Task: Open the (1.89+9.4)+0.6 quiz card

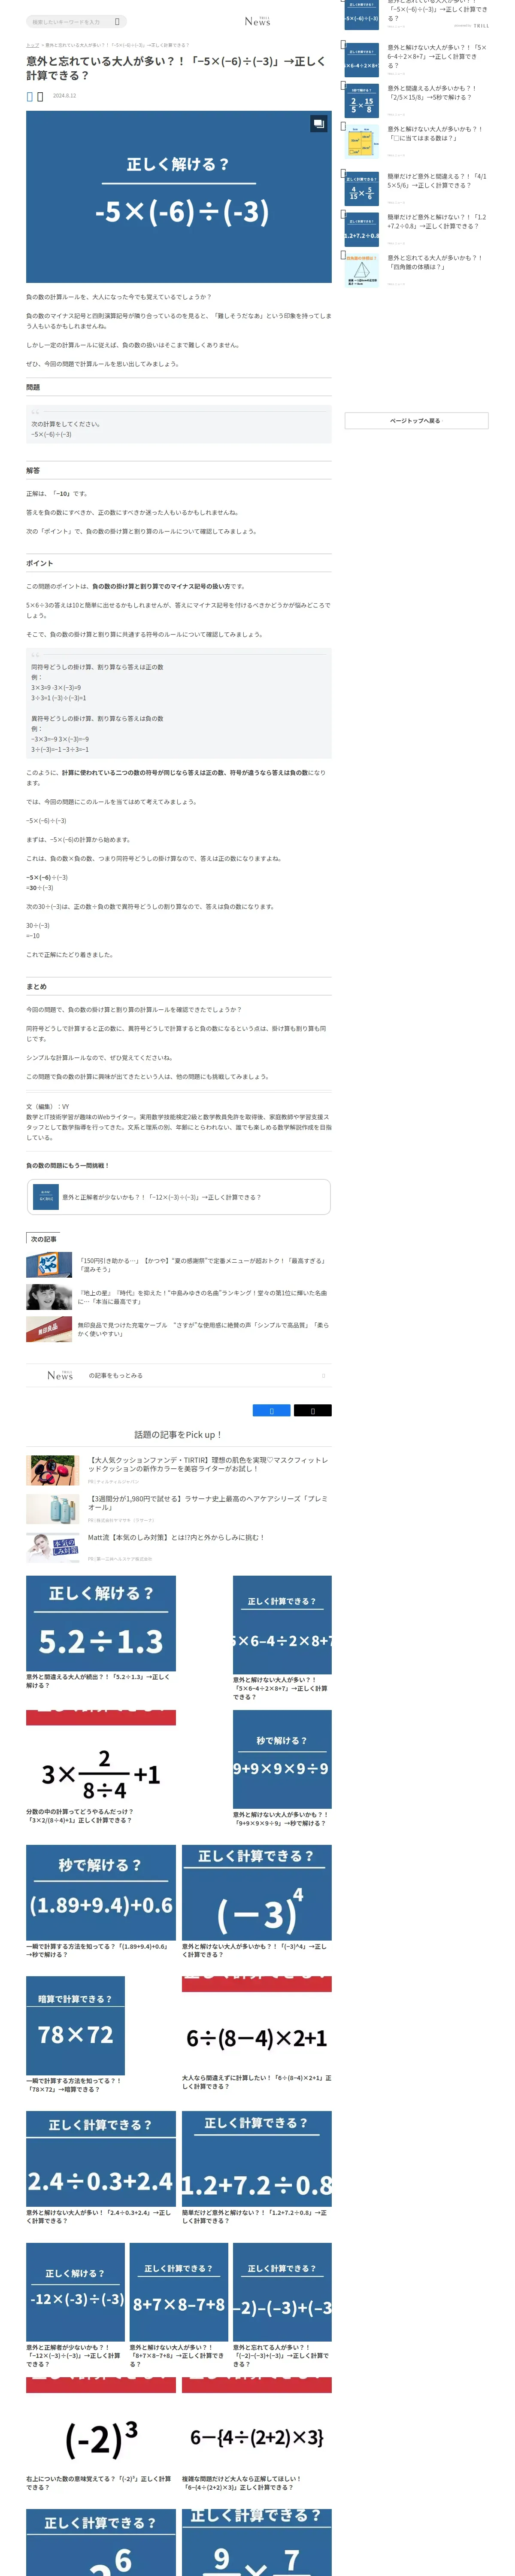Action: tap(101, 1902)
